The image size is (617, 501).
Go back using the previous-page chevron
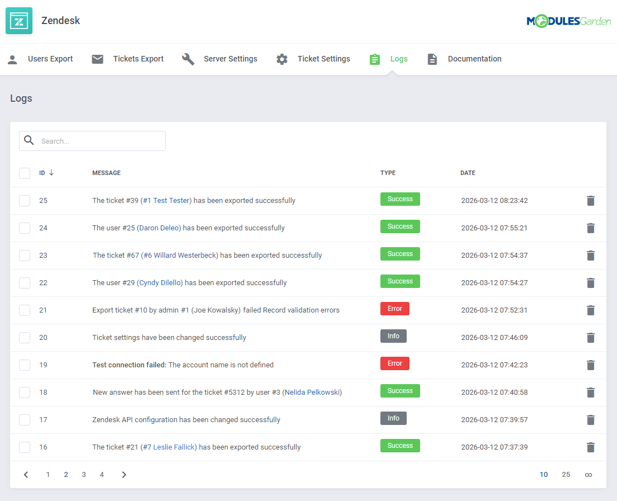click(x=26, y=474)
